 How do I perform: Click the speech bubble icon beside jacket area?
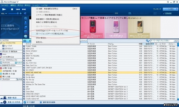[25, 36]
